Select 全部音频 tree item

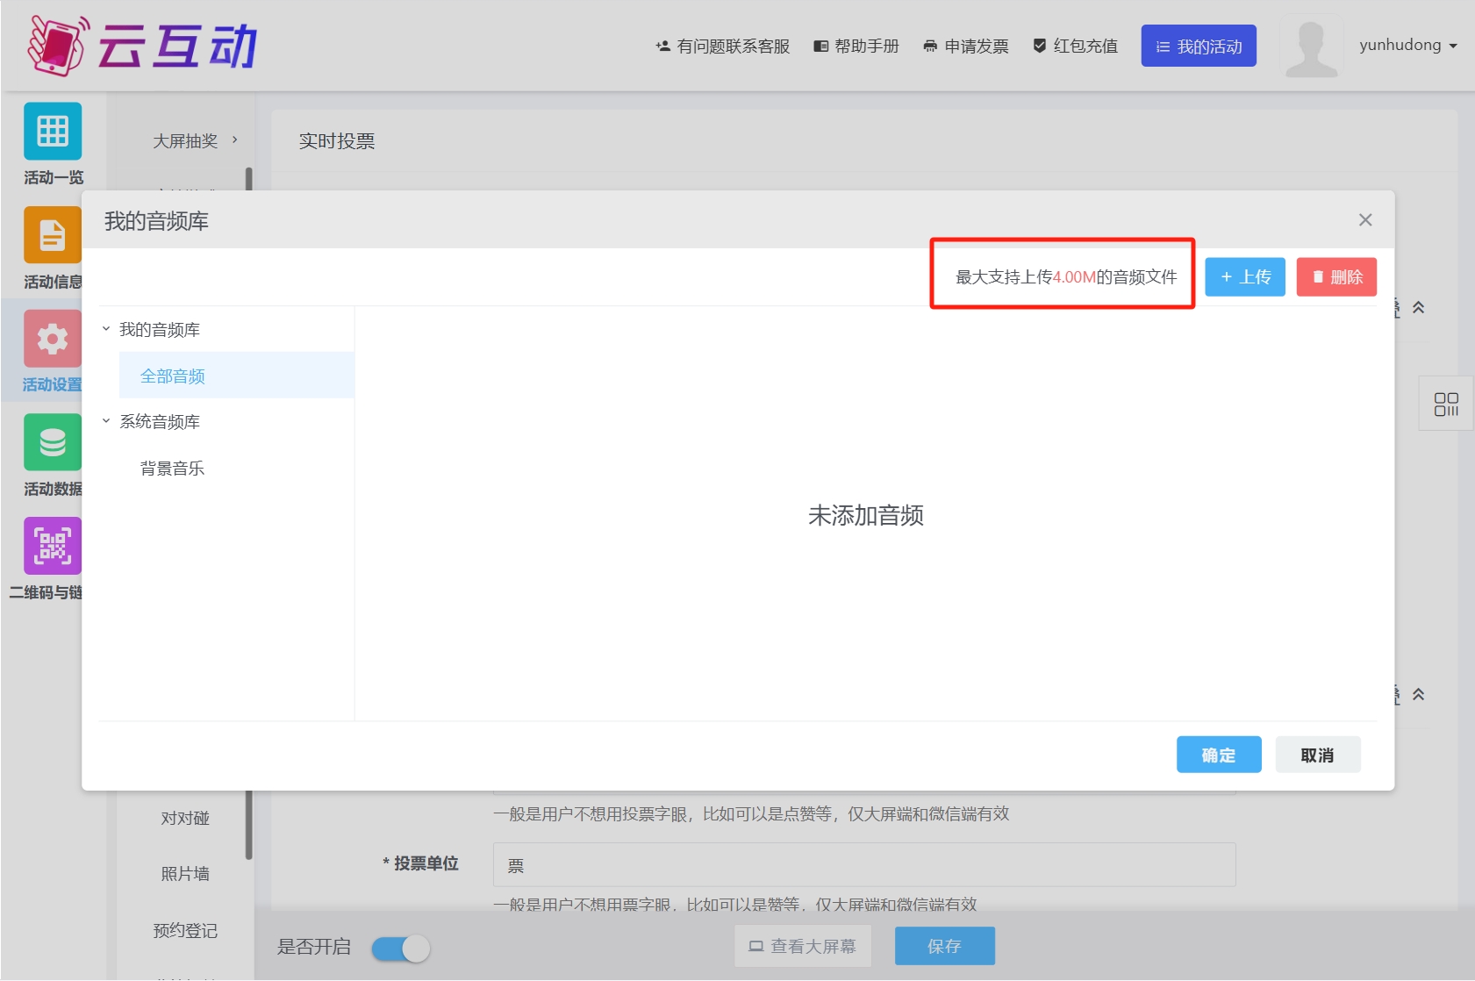(x=237, y=376)
